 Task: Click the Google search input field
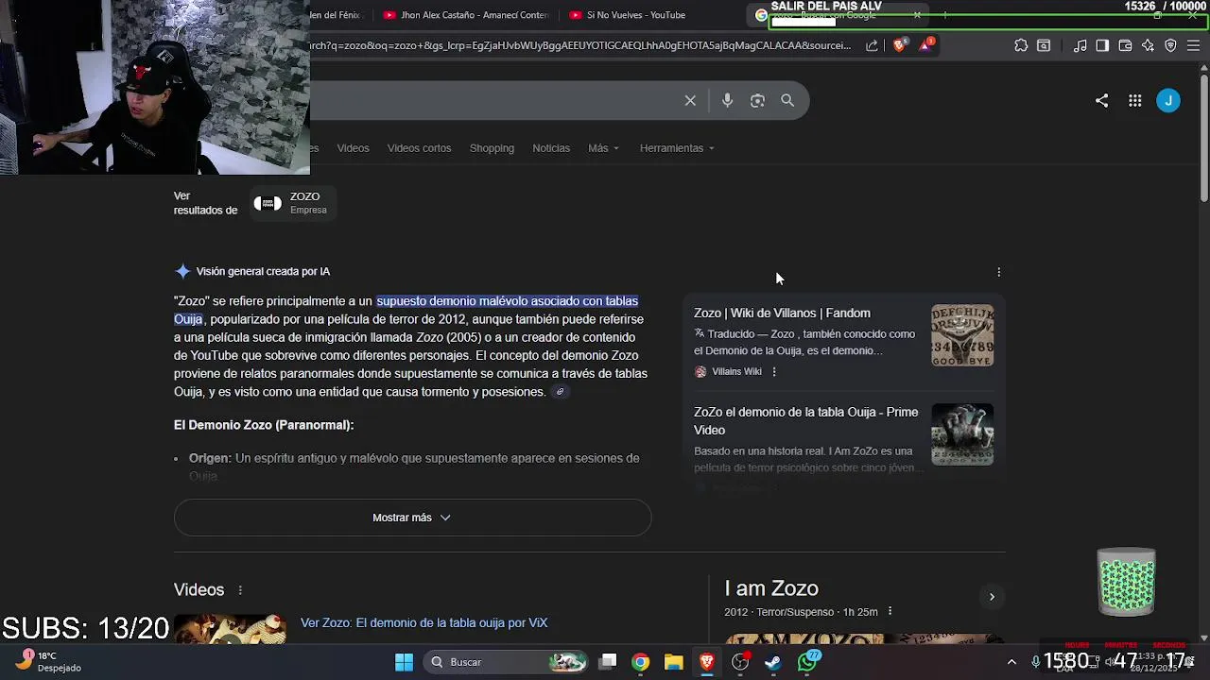(x=492, y=100)
